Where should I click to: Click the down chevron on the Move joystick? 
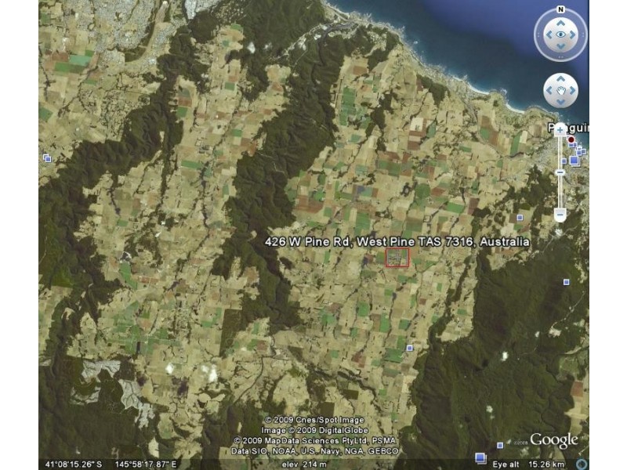pos(561,102)
